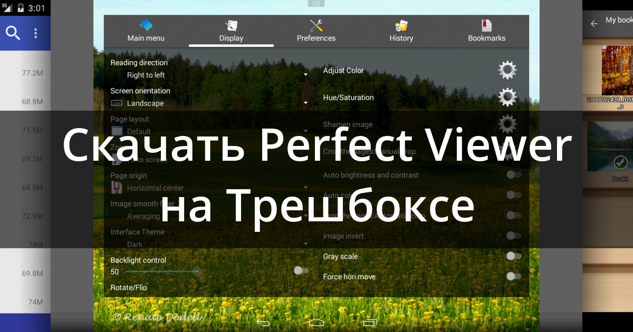Show the Bookmarks tab
Screen dimensions: 633x332
(487, 31)
